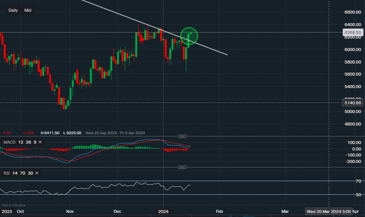Click the Feb label on the time axis

pyautogui.click(x=219, y=212)
